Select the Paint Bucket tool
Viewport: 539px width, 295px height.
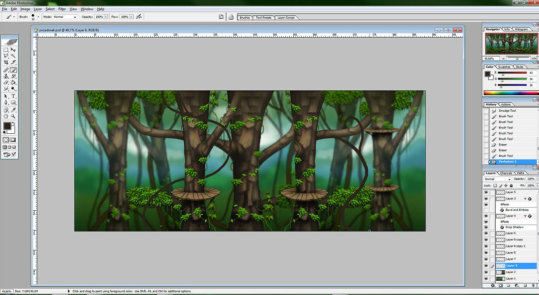click(13, 83)
